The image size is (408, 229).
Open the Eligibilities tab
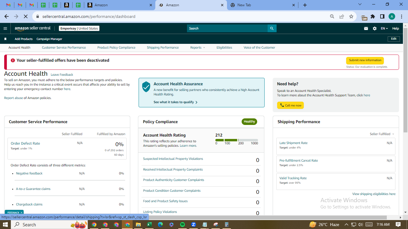tap(224, 47)
